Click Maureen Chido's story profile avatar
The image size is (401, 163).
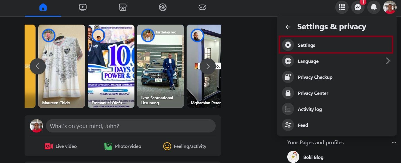49,35
